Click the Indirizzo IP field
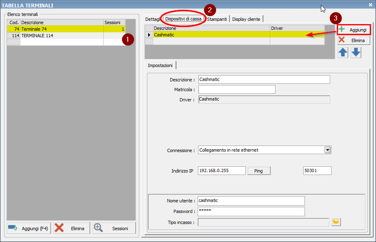 click(x=221, y=171)
